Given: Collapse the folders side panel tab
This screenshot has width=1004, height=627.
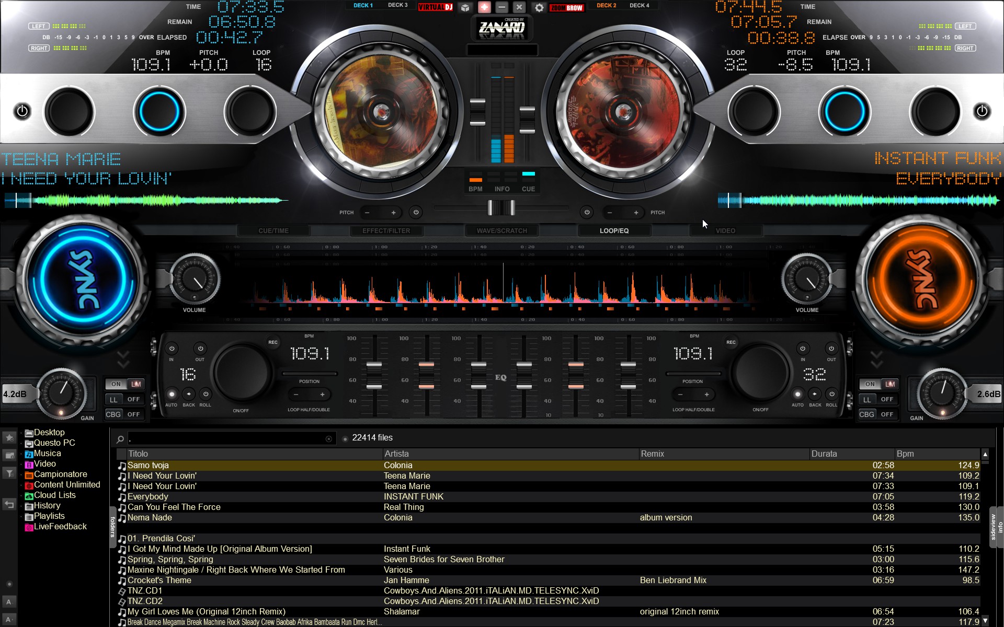Looking at the screenshot, I should click(x=112, y=527).
